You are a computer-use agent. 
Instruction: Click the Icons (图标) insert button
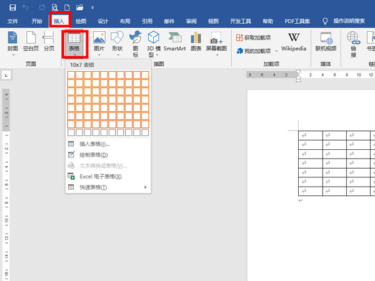click(x=136, y=42)
